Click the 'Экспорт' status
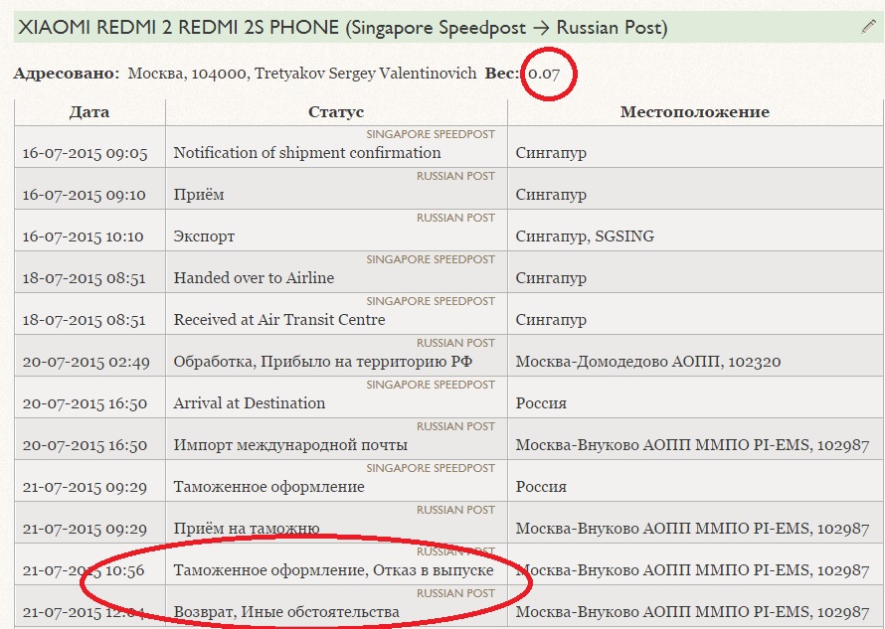This screenshot has width=885, height=629. coord(204,236)
